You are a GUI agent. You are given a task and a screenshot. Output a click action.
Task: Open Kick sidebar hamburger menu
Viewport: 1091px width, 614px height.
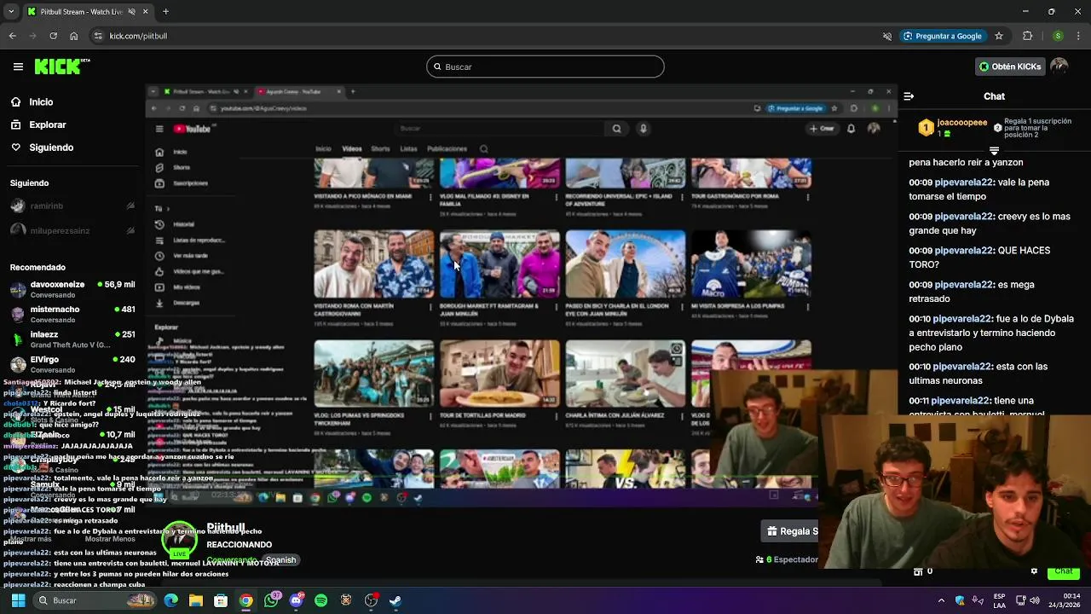tap(18, 67)
